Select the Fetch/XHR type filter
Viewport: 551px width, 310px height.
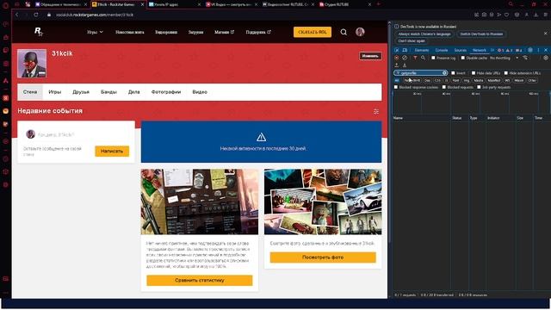pyautogui.click(x=412, y=80)
